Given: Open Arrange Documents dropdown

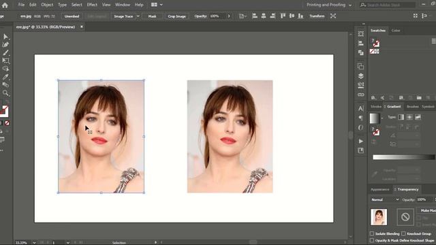Looking at the screenshot, I should [157, 5].
